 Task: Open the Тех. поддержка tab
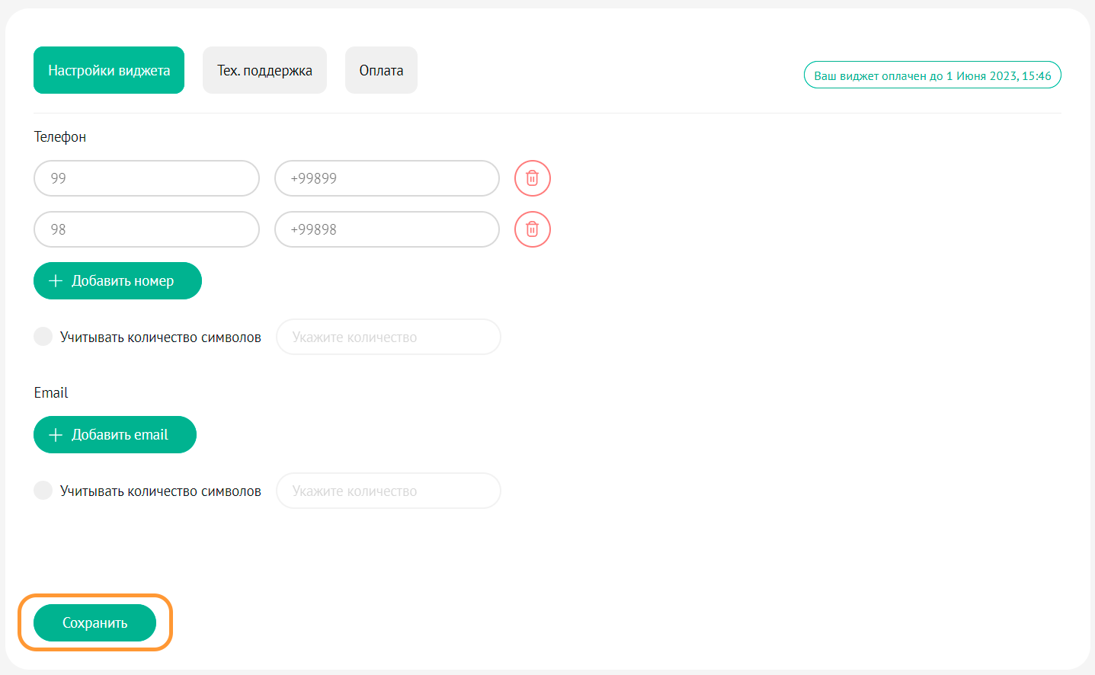(x=264, y=70)
